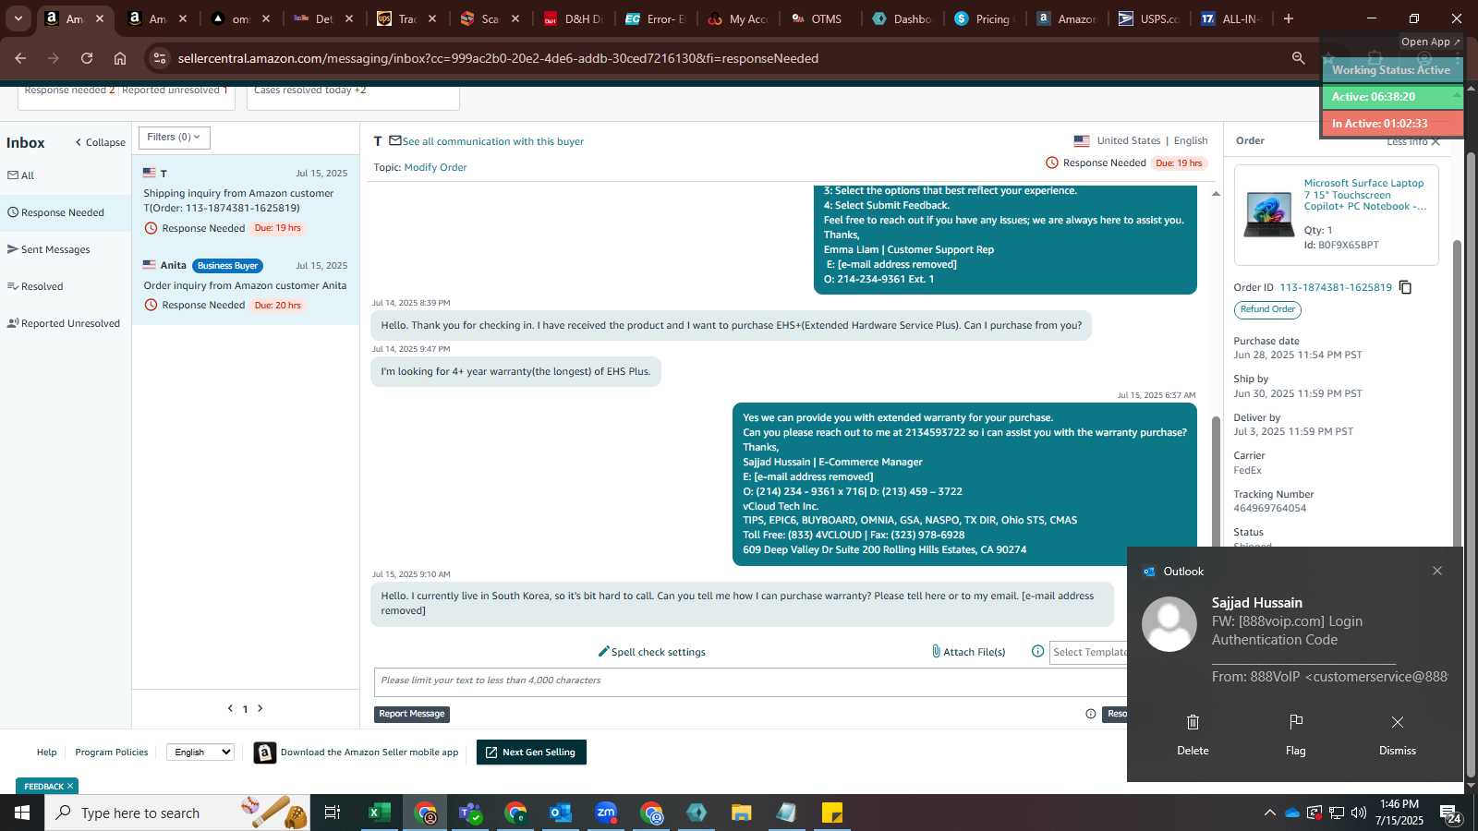Reload the page in the browser
The image size is (1478, 831).
pos(87,58)
